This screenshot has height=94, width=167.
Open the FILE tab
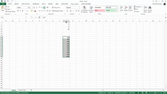pos(3,4)
